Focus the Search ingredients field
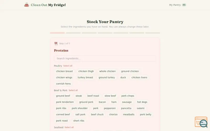Screen dimensions: 210x131 (x=105, y=58)
